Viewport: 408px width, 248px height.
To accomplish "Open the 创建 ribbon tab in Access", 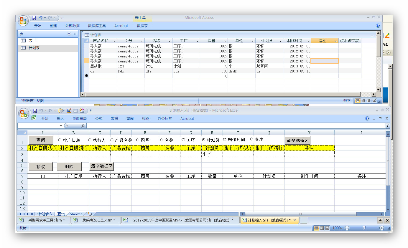I will click(53, 26).
